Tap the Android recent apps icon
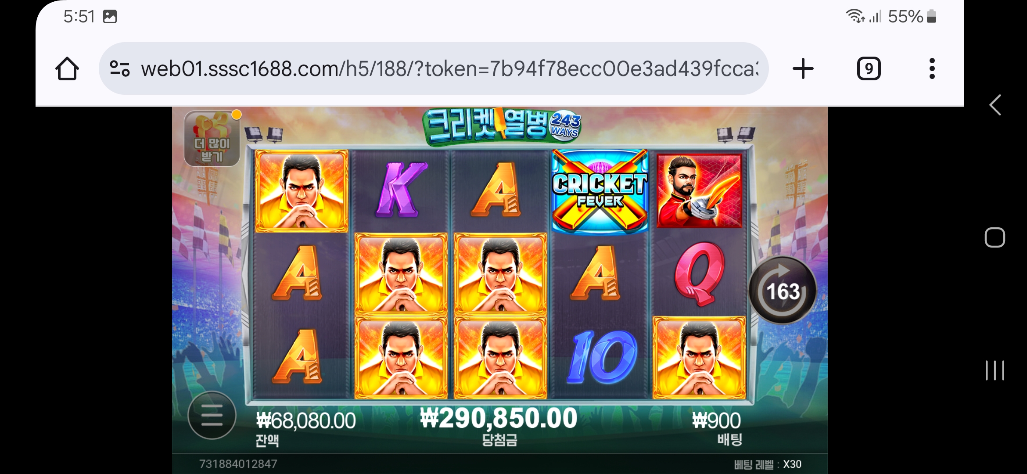The height and width of the screenshot is (474, 1027). tap(995, 370)
